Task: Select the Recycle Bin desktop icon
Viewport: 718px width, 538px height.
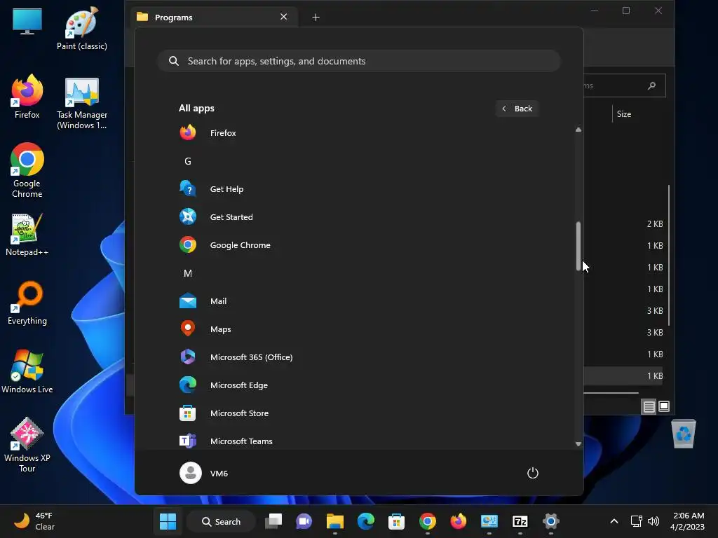Action: click(683, 434)
